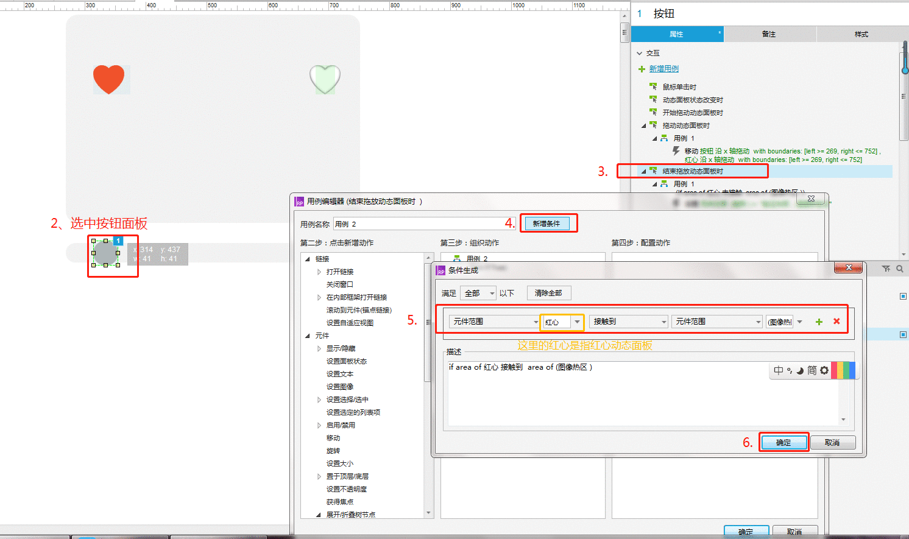Switch to the 属性 tab

click(x=677, y=34)
